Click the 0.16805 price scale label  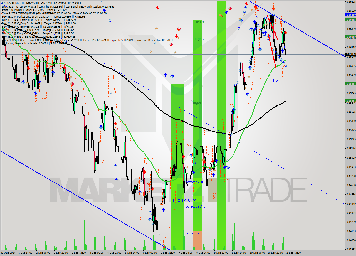pos(351,1)
